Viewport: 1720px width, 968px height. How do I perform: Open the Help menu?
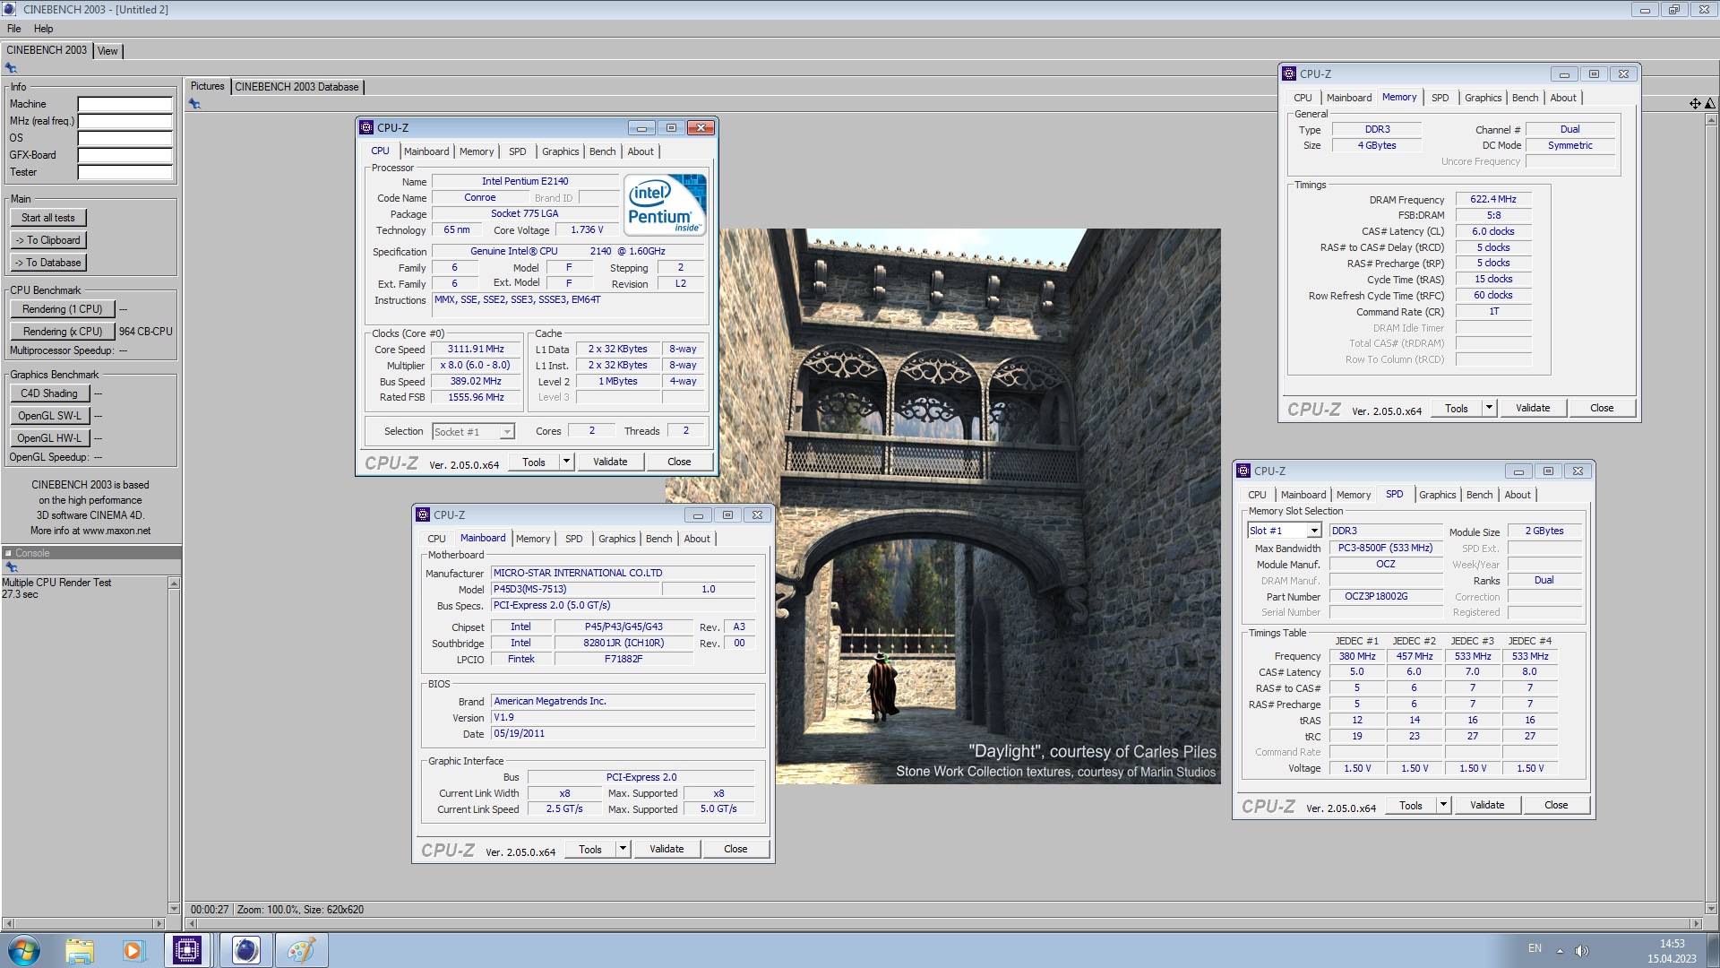coord(43,29)
